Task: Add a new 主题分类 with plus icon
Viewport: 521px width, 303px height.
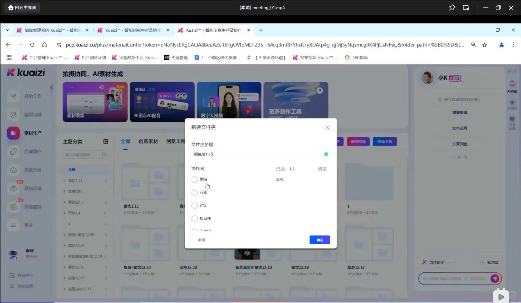Action: pyautogui.click(x=106, y=141)
